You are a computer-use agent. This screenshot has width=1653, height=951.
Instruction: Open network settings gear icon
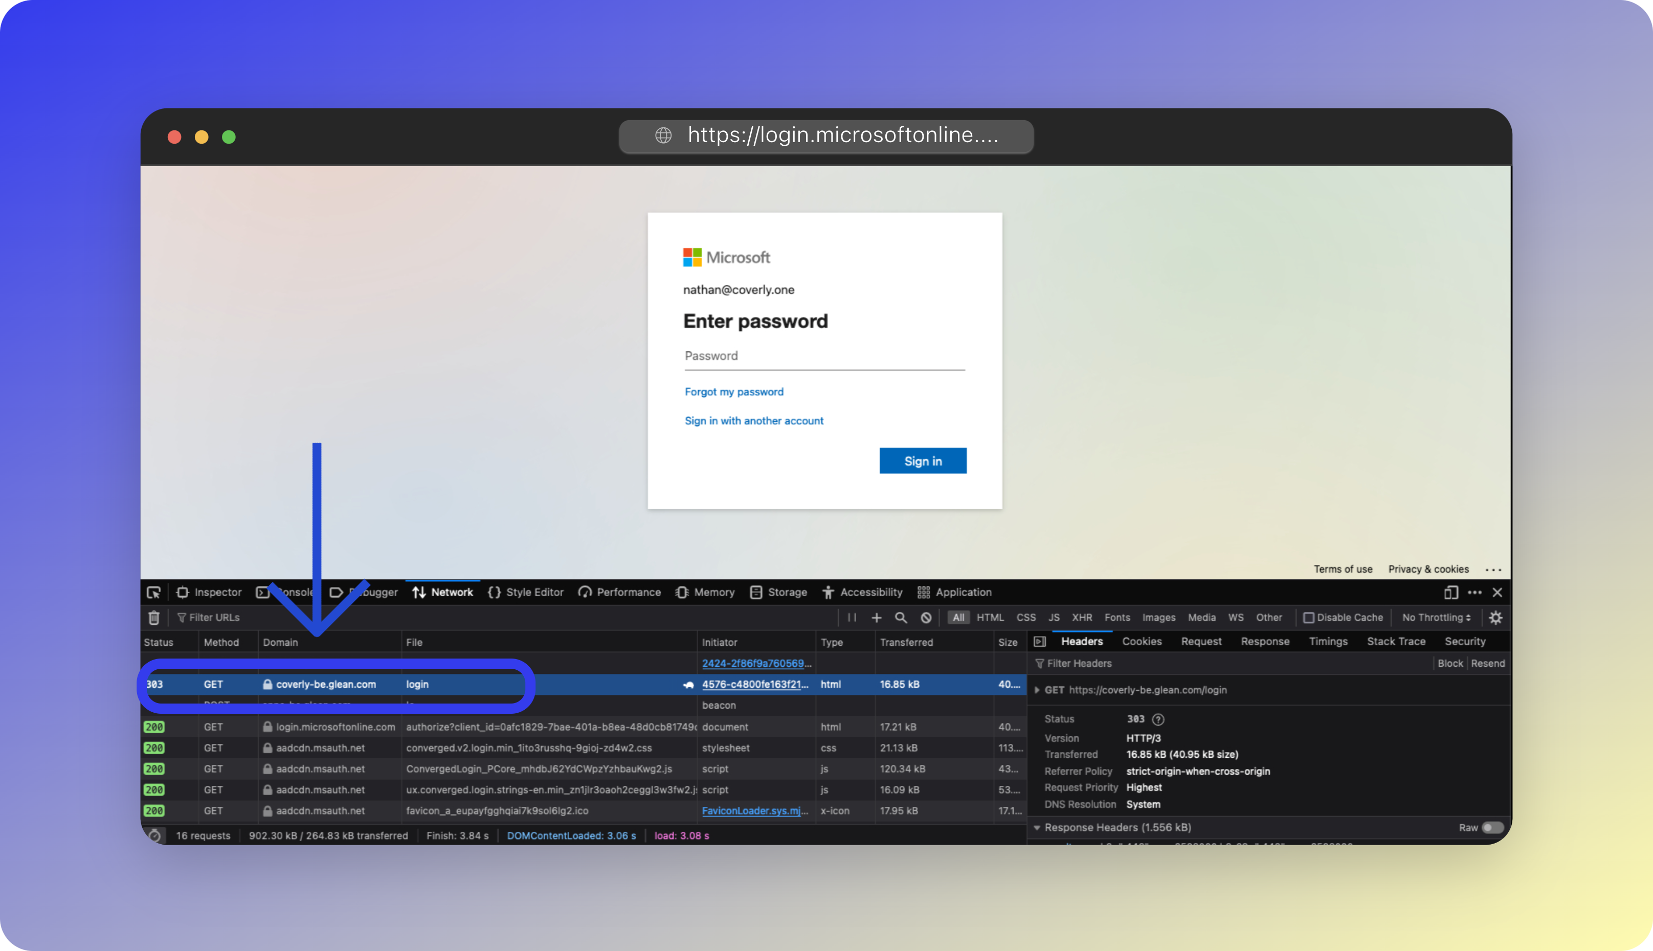pos(1495,617)
